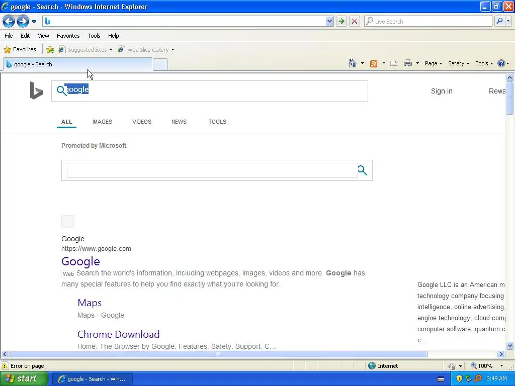This screenshot has height=386, width=515.
Task: Click the horizontal scrollbar right arrow
Action: pos(501,354)
